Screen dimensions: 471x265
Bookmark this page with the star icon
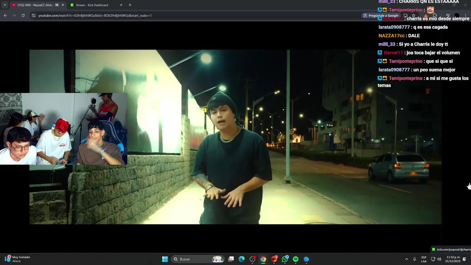(x=414, y=15)
